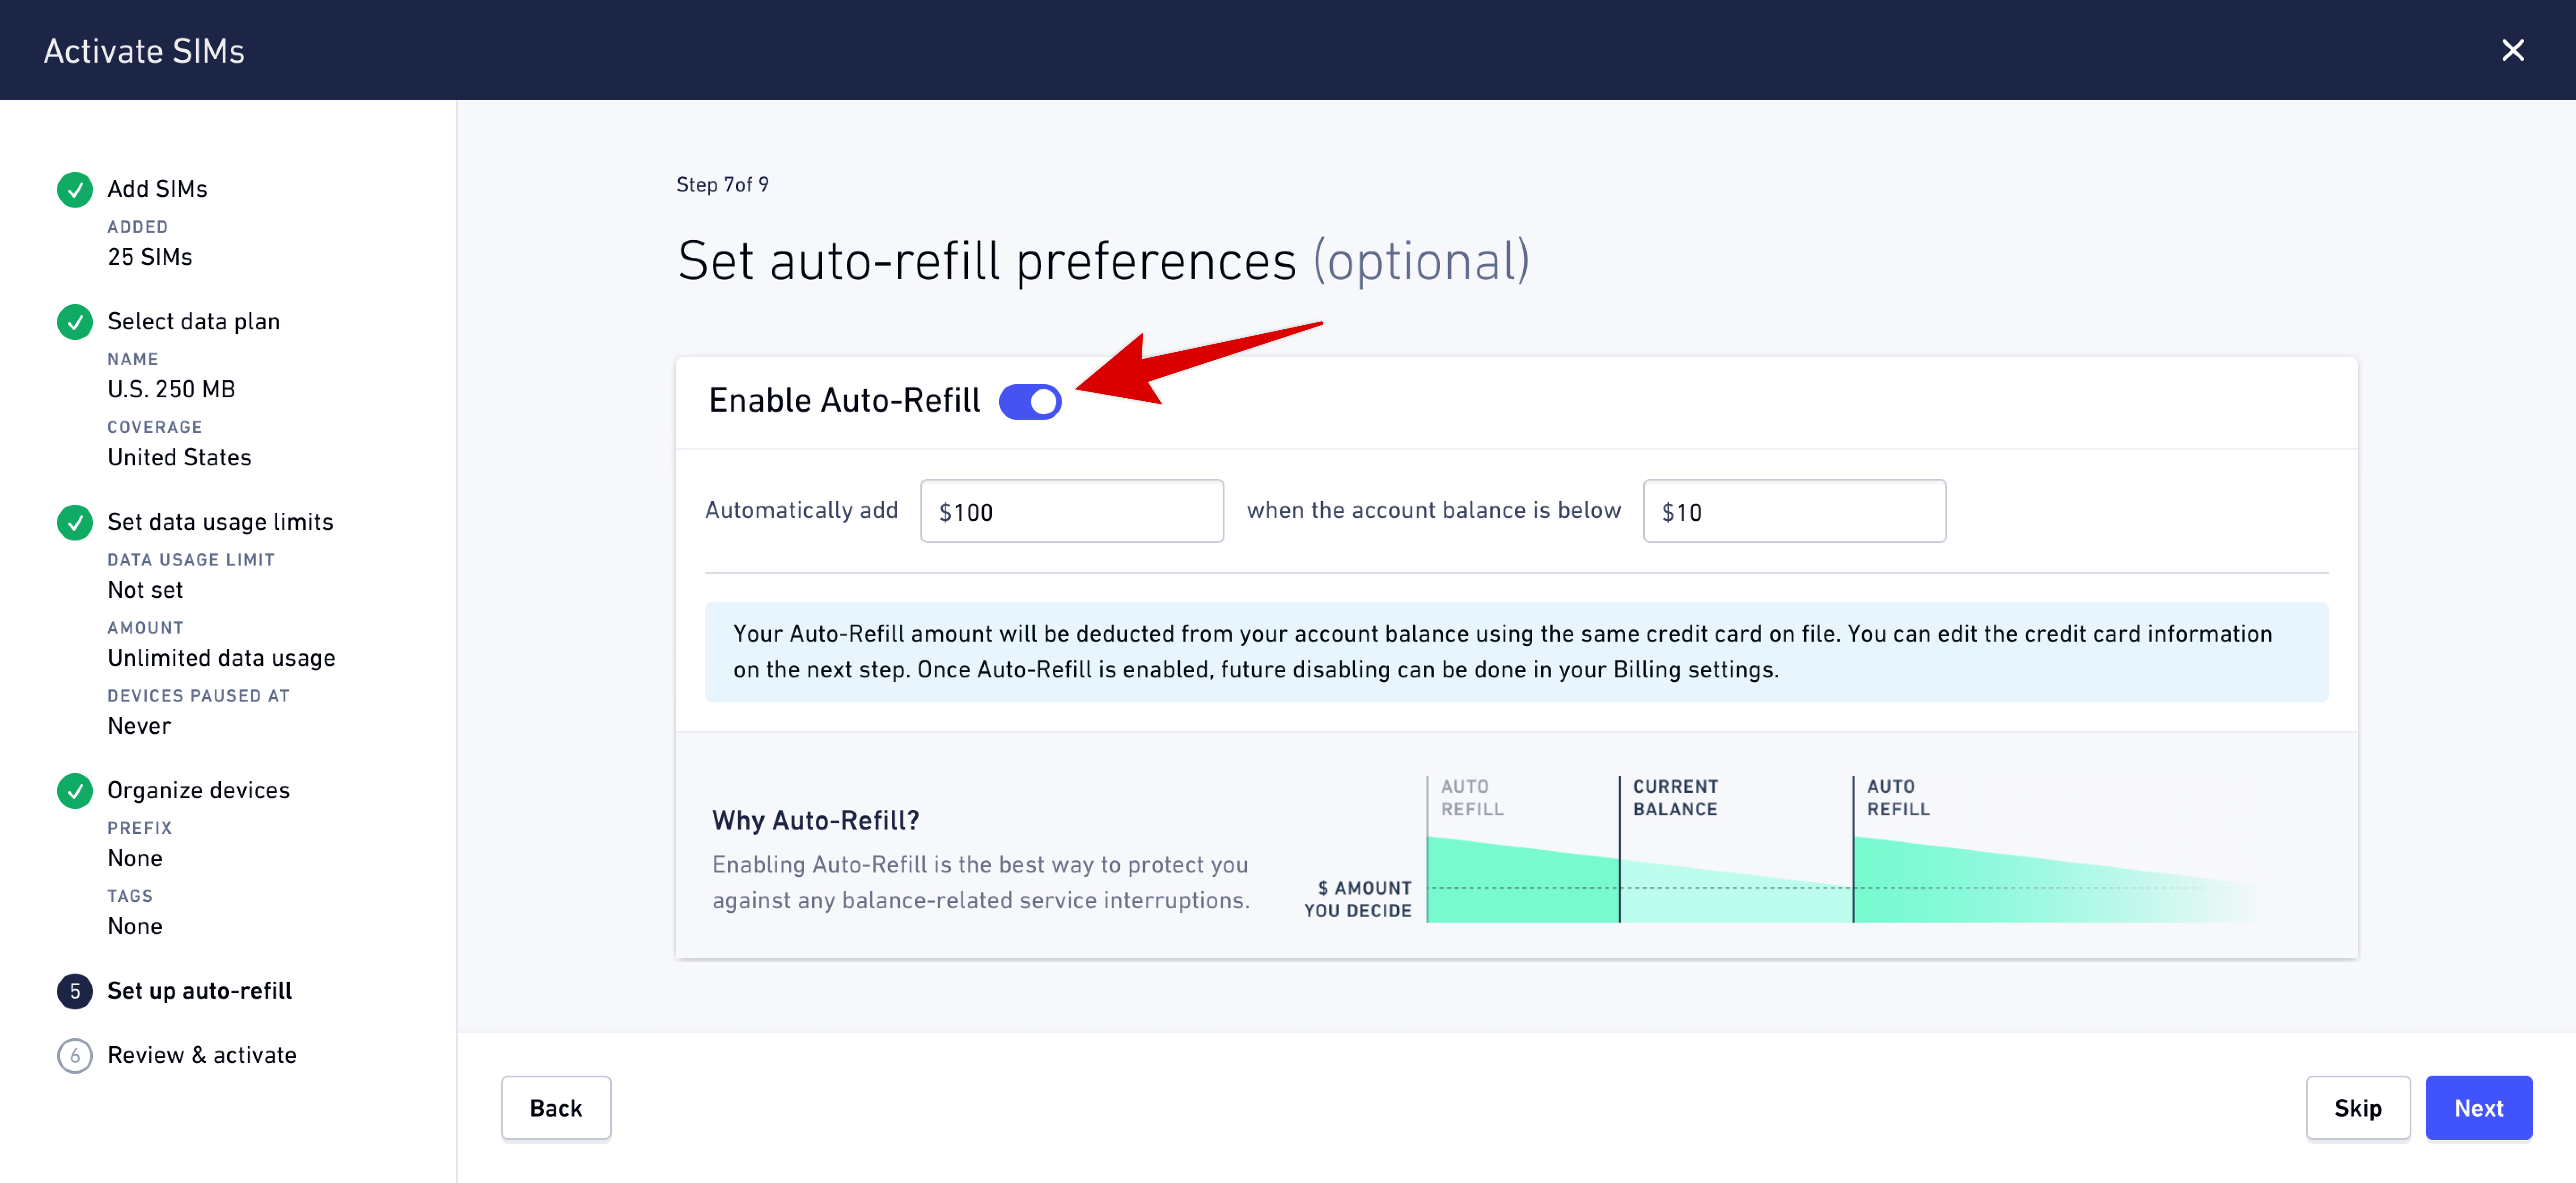Image resolution: width=2576 pixels, height=1183 pixels.
Task: Click the "United States" coverage value
Action: (179, 457)
